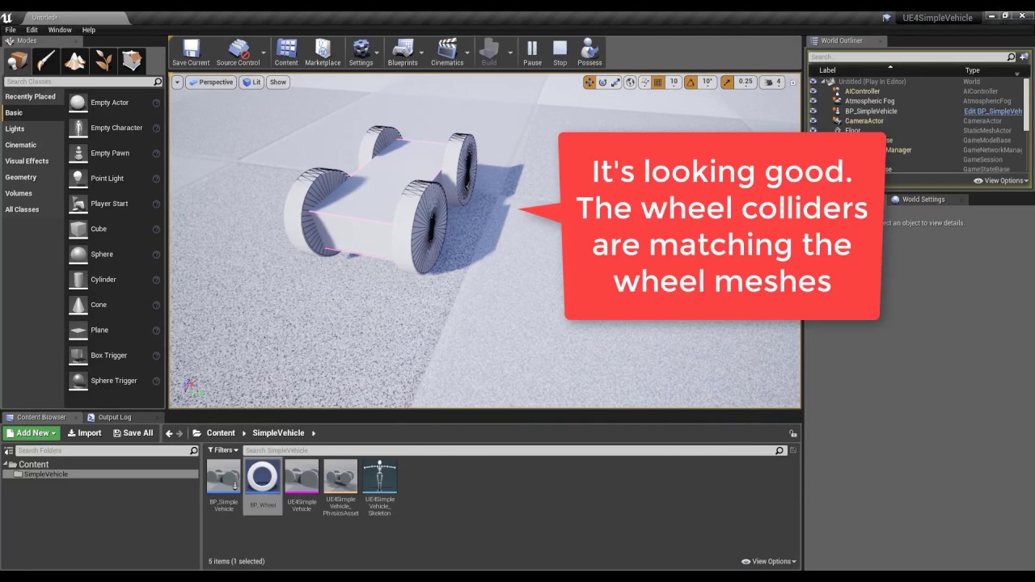Click Save All in Content Browser
This screenshot has width=1035, height=582.
[133, 433]
